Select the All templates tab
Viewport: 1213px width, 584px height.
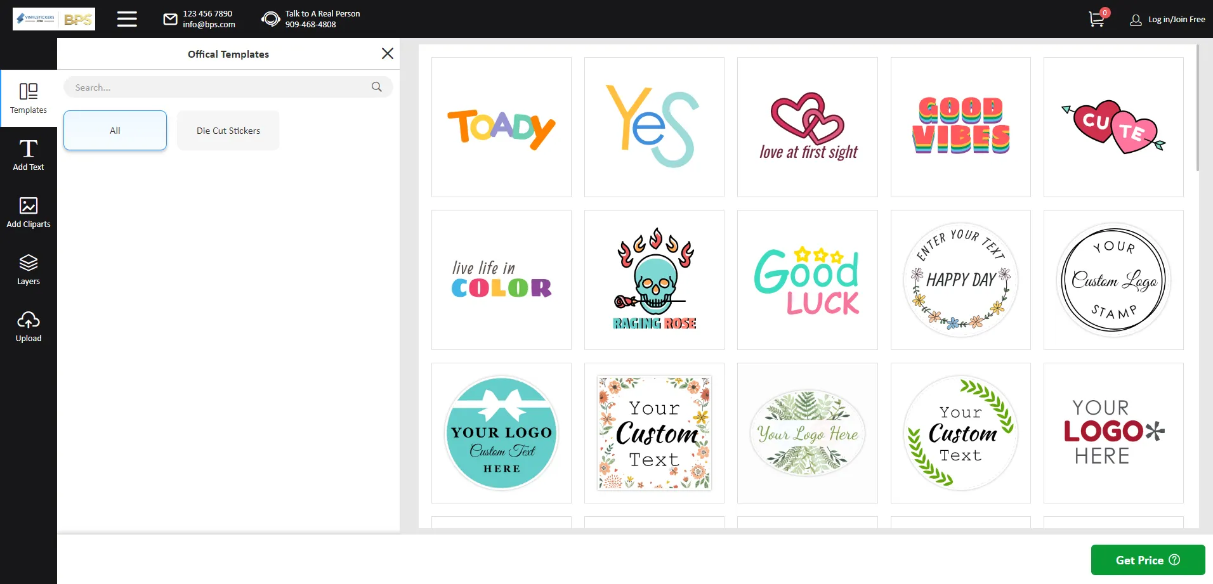pyautogui.click(x=115, y=130)
